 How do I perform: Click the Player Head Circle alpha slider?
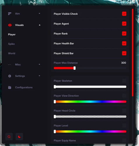coord(90,117)
